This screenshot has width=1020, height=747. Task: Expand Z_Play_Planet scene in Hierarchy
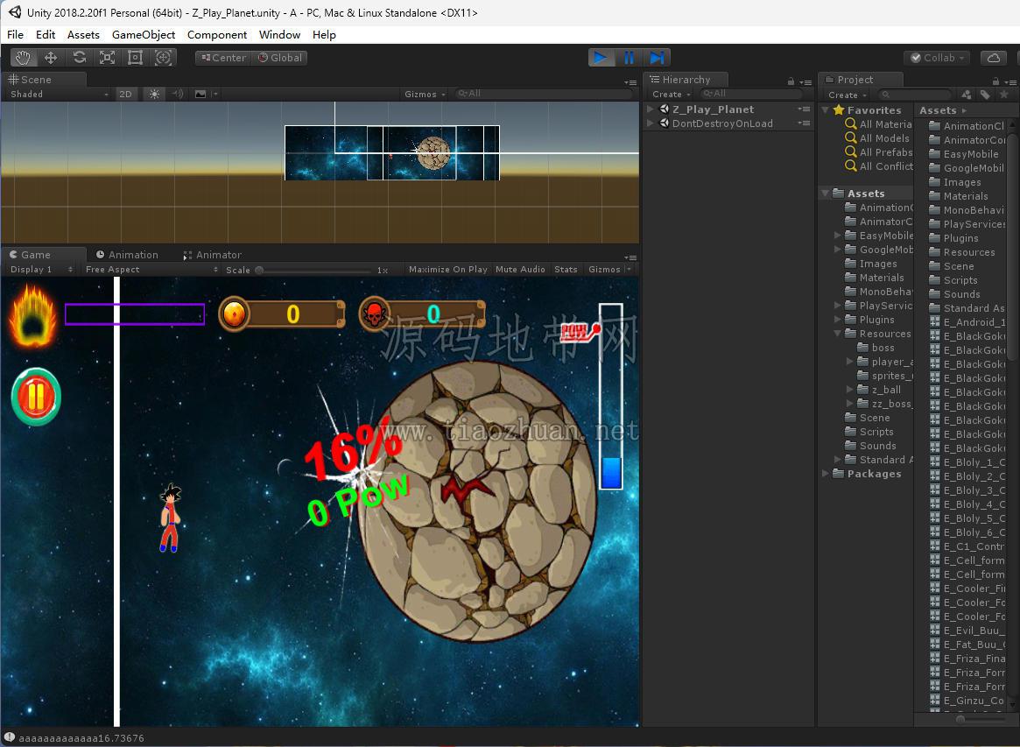[650, 109]
